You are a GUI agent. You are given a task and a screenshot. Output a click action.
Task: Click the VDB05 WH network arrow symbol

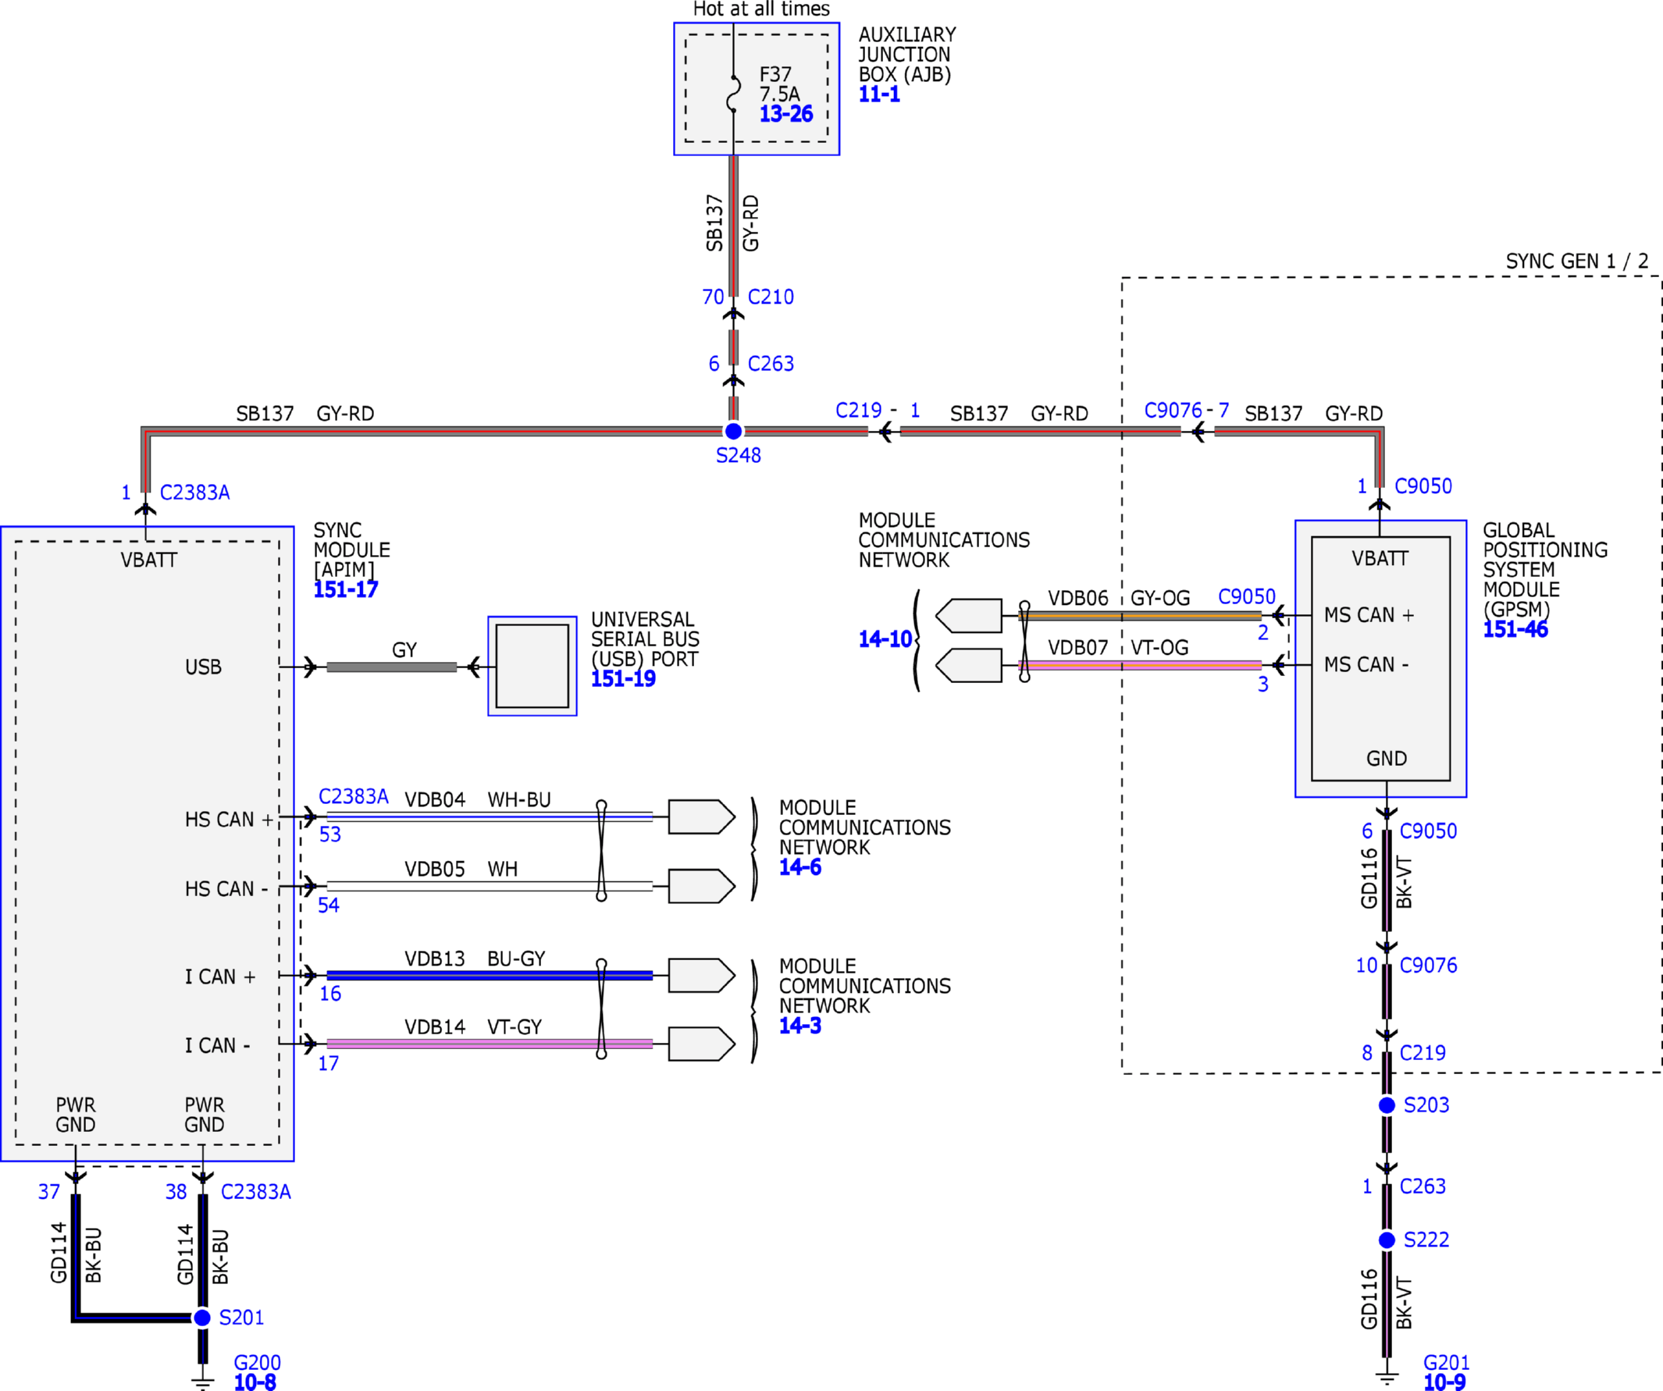pyautogui.click(x=702, y=886)
